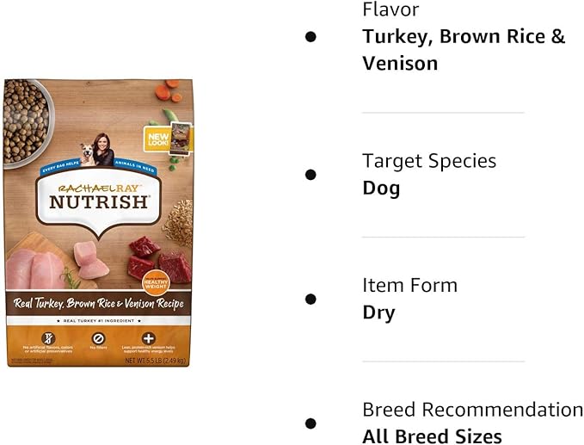Viewport: 584px width, 445px height.
Task: Click the Dog species value
Action: tap(381, 188)
